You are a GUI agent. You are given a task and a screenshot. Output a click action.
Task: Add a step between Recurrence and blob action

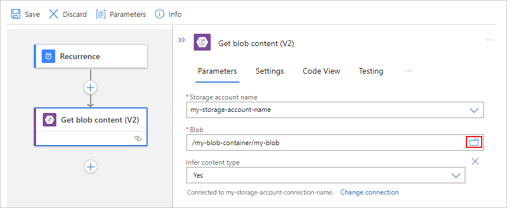tap(91, 87)
